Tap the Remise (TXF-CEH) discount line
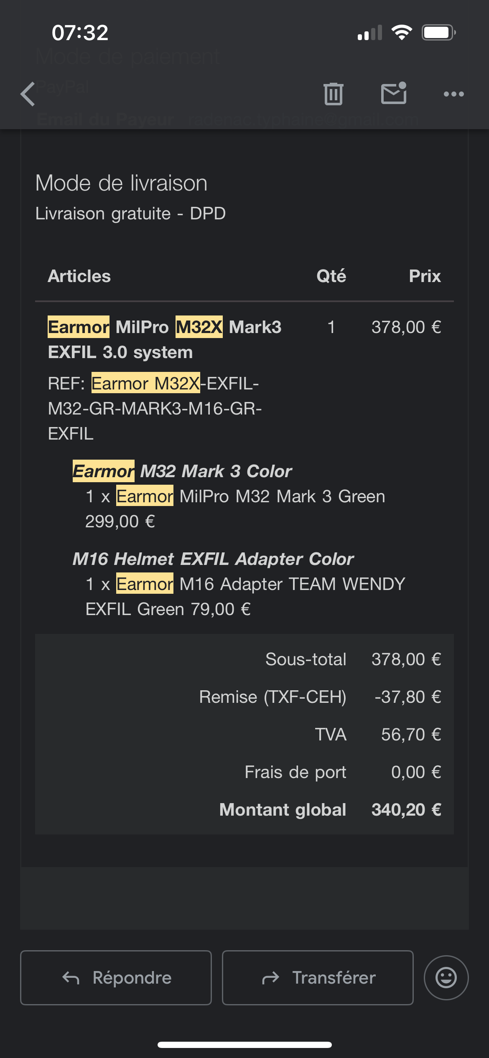Image resolution: width=489 pixels, height=1058 pixels. click(273, 697)
